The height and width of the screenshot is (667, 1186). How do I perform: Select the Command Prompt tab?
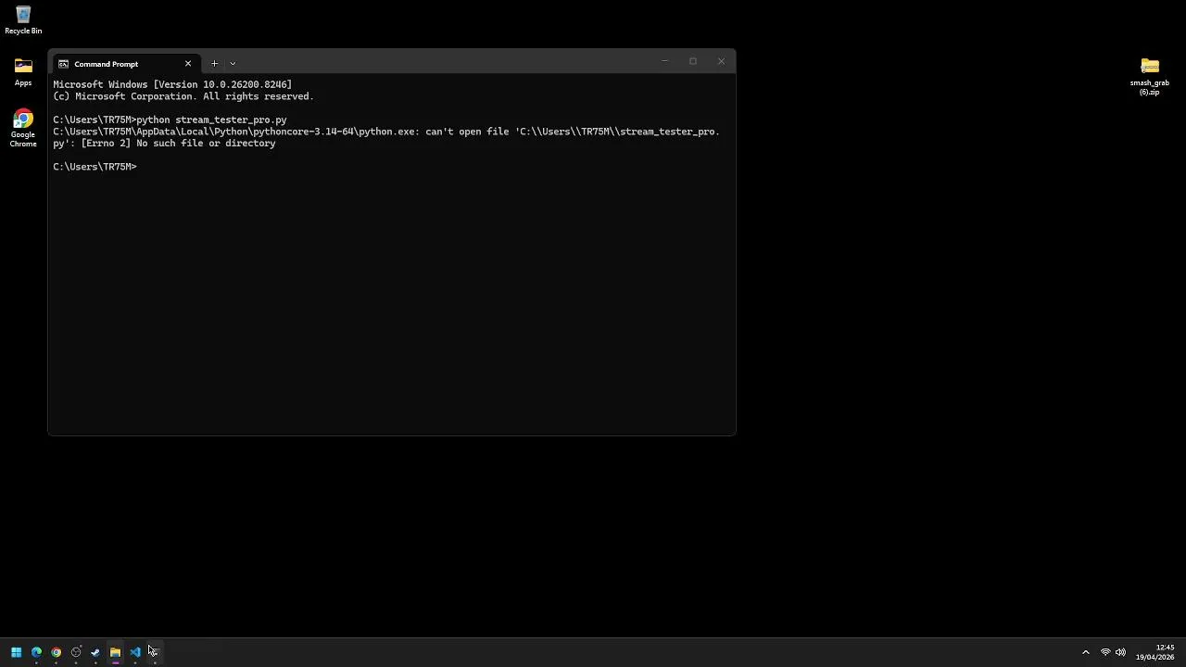pos(125,64)
